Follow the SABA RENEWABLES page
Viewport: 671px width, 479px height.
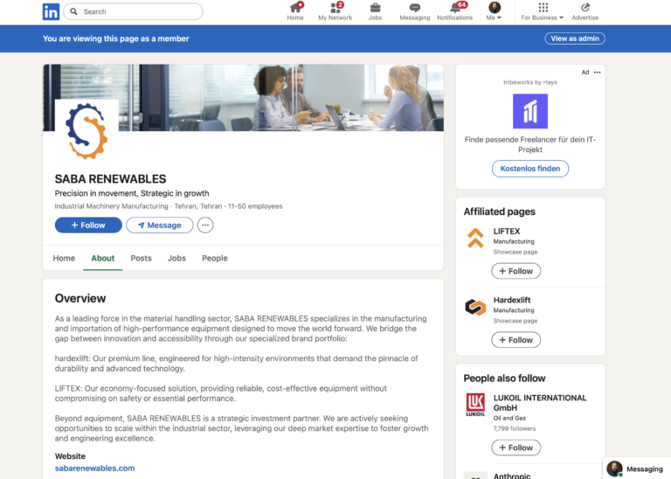(88, 226)
